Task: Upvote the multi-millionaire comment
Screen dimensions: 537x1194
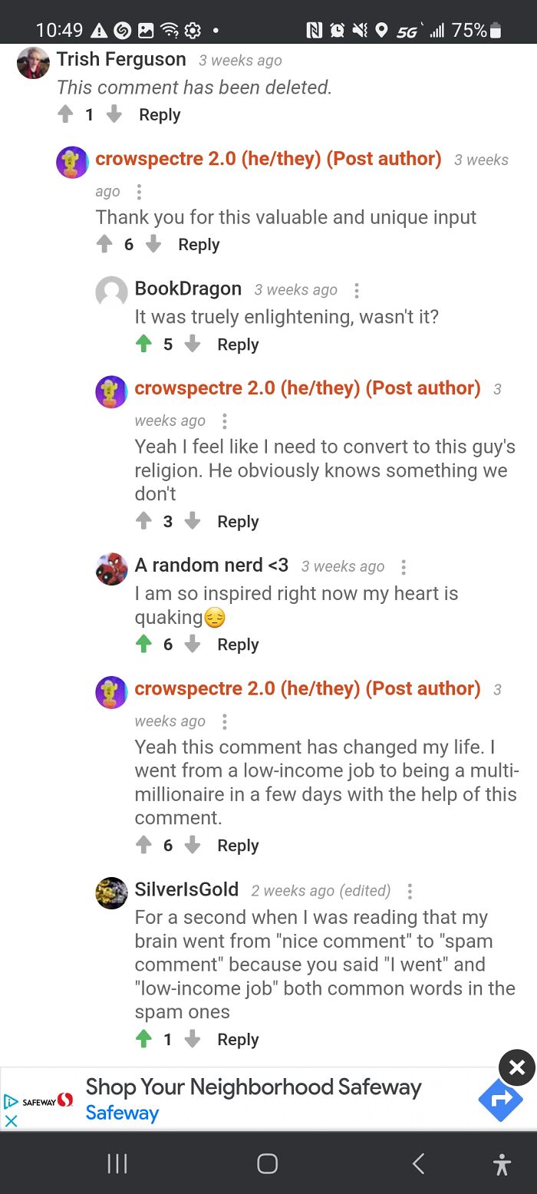Action: coord(143,846)
